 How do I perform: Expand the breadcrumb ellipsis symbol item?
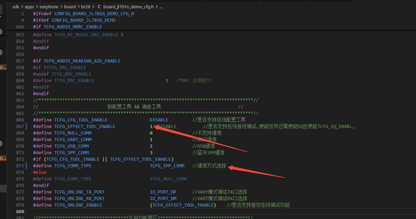click(x=161, y=7)
